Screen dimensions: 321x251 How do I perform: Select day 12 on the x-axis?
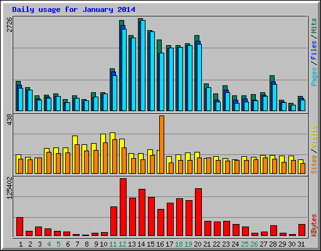[122, 244]
